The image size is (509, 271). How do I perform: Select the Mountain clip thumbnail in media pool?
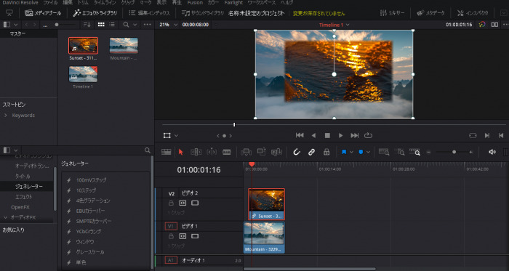click(124, 45)
